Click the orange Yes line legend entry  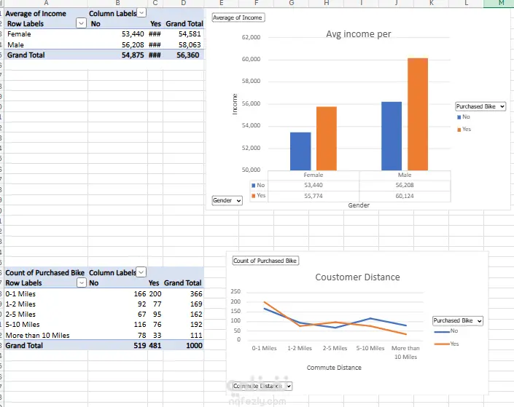pyautogui.click(x=446, y=344)
